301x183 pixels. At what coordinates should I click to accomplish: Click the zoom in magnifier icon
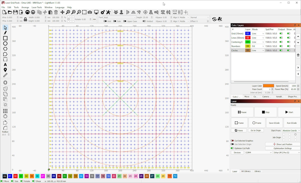73,12
